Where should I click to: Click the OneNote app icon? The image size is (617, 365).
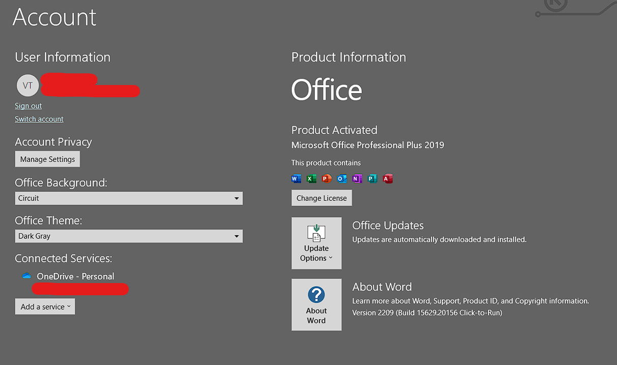357,178
